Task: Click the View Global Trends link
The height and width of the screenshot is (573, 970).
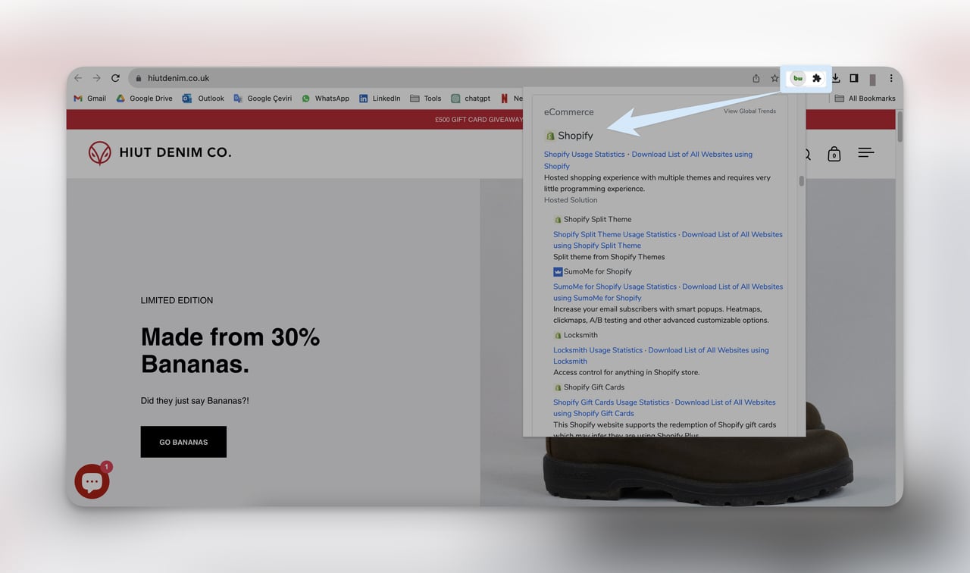Action: click(x=749, y=111)
